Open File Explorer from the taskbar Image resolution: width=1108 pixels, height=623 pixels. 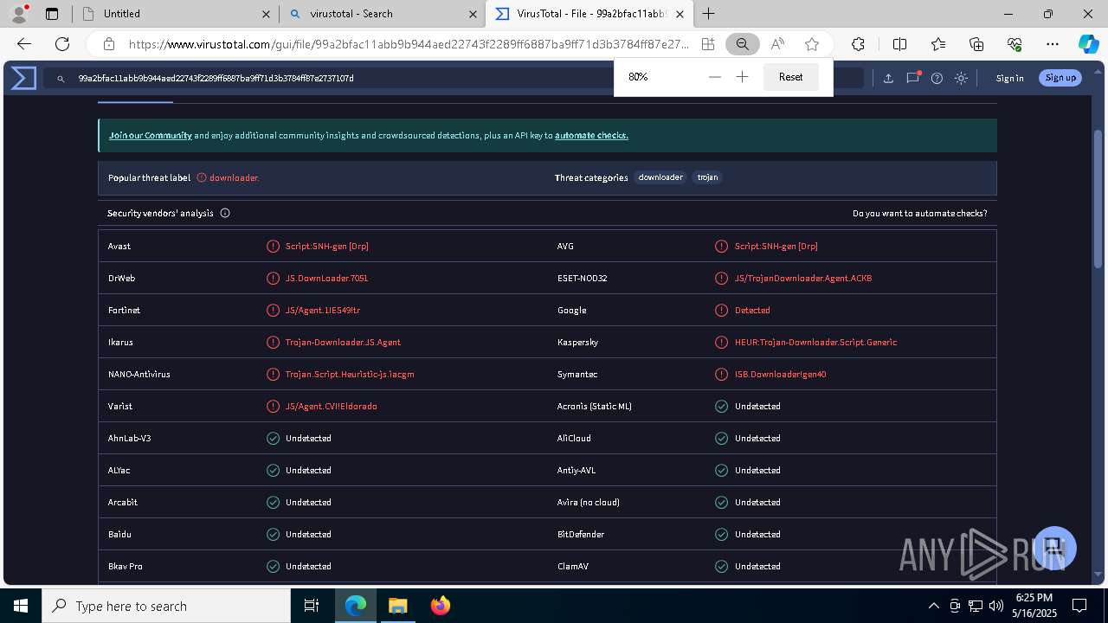click(397, 606)
